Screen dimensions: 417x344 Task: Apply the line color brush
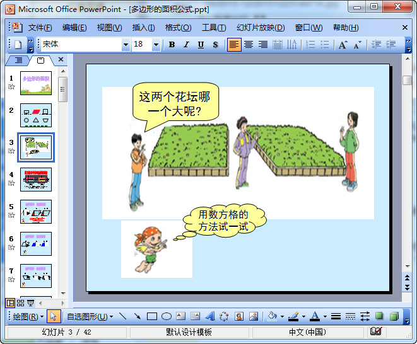pos(293,316)
